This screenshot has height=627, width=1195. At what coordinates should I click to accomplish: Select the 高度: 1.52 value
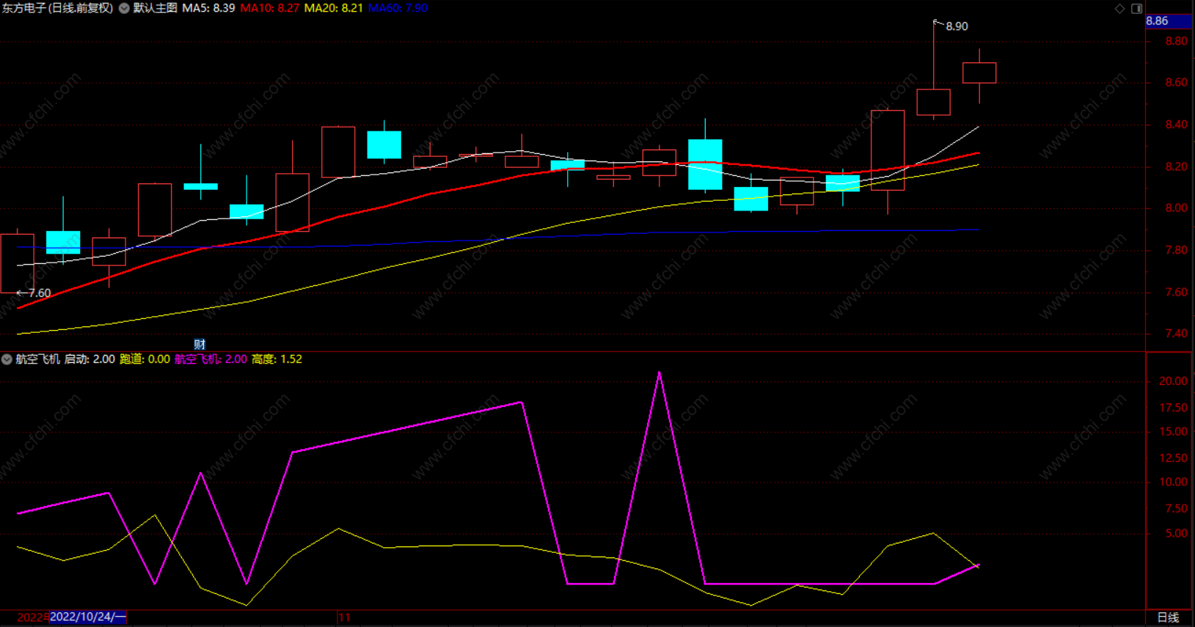click(277, 359)
